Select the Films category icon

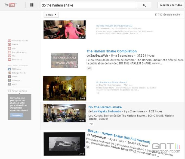tap(10, 56)
